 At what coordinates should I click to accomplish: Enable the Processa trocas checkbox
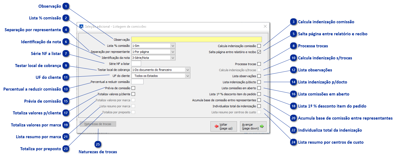259,64
